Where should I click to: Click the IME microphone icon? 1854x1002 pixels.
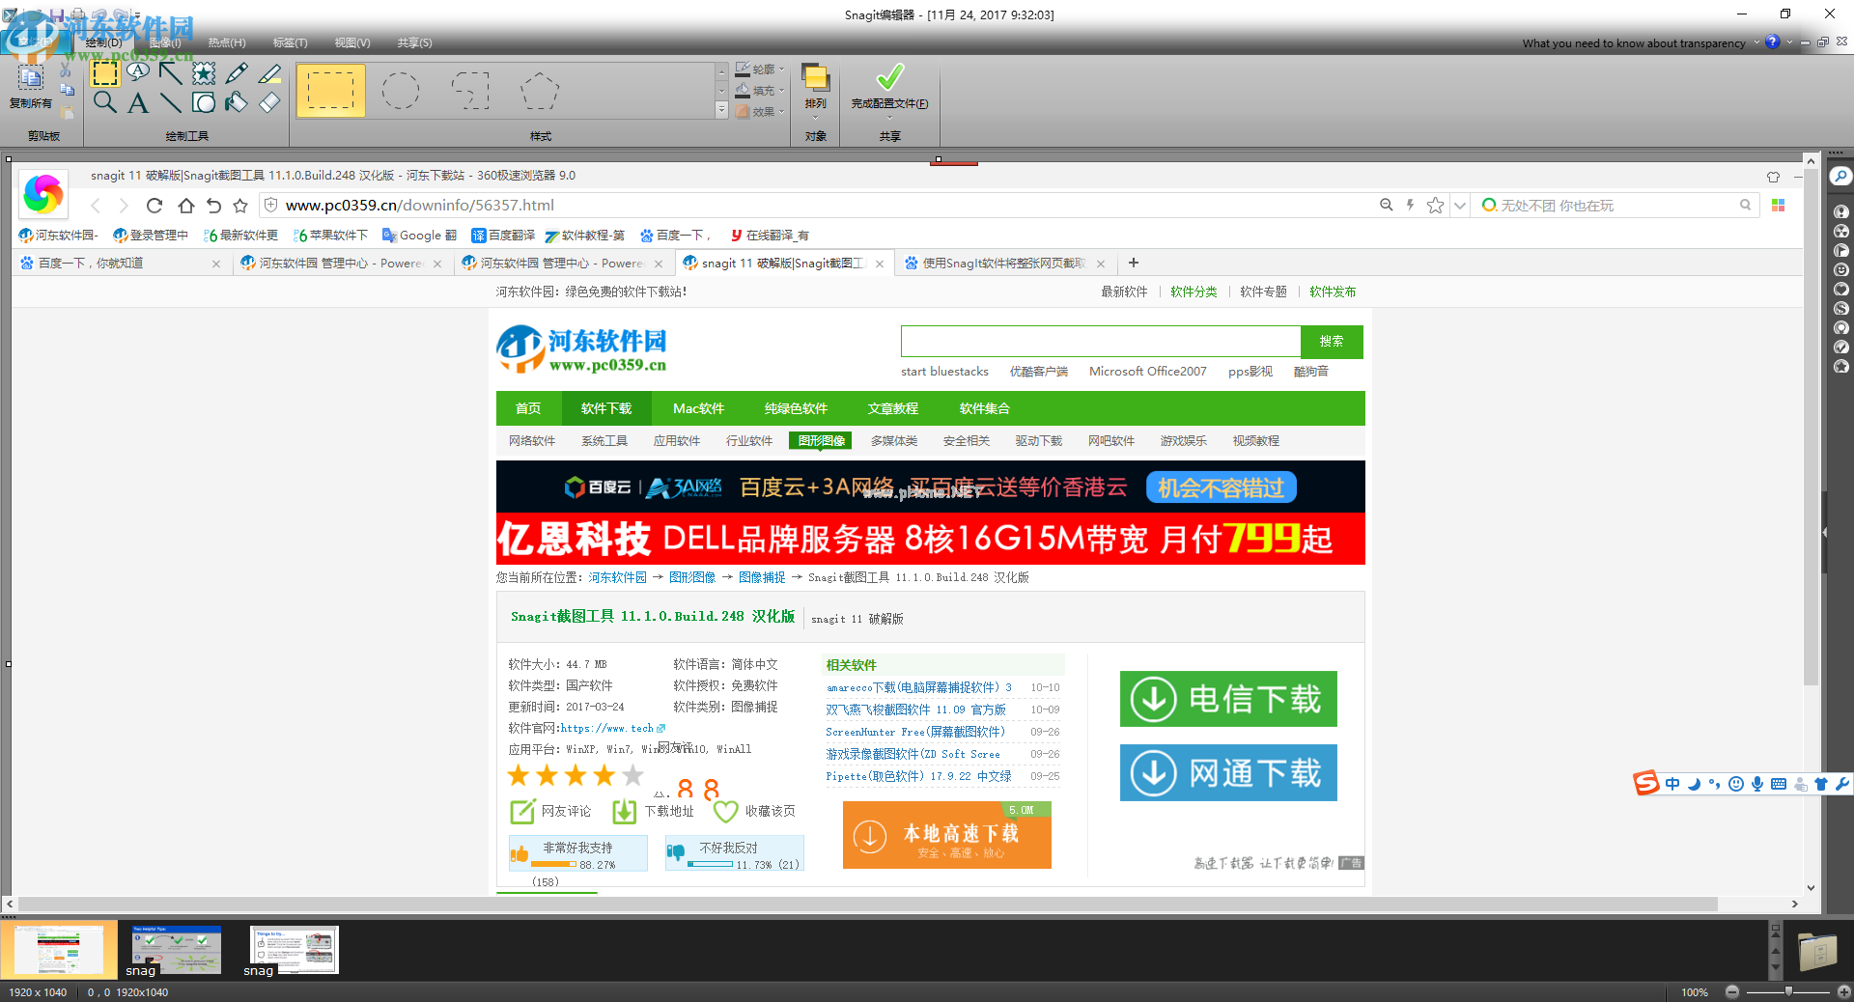[1757, 784]
